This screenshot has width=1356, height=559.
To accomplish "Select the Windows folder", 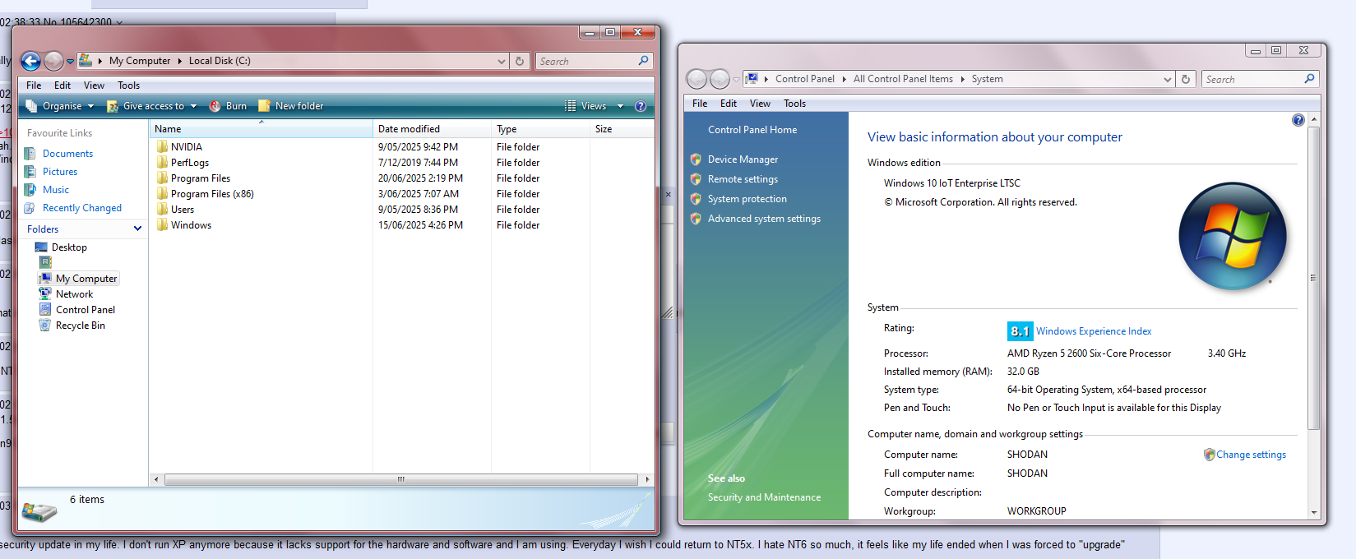I will [191, 225].
